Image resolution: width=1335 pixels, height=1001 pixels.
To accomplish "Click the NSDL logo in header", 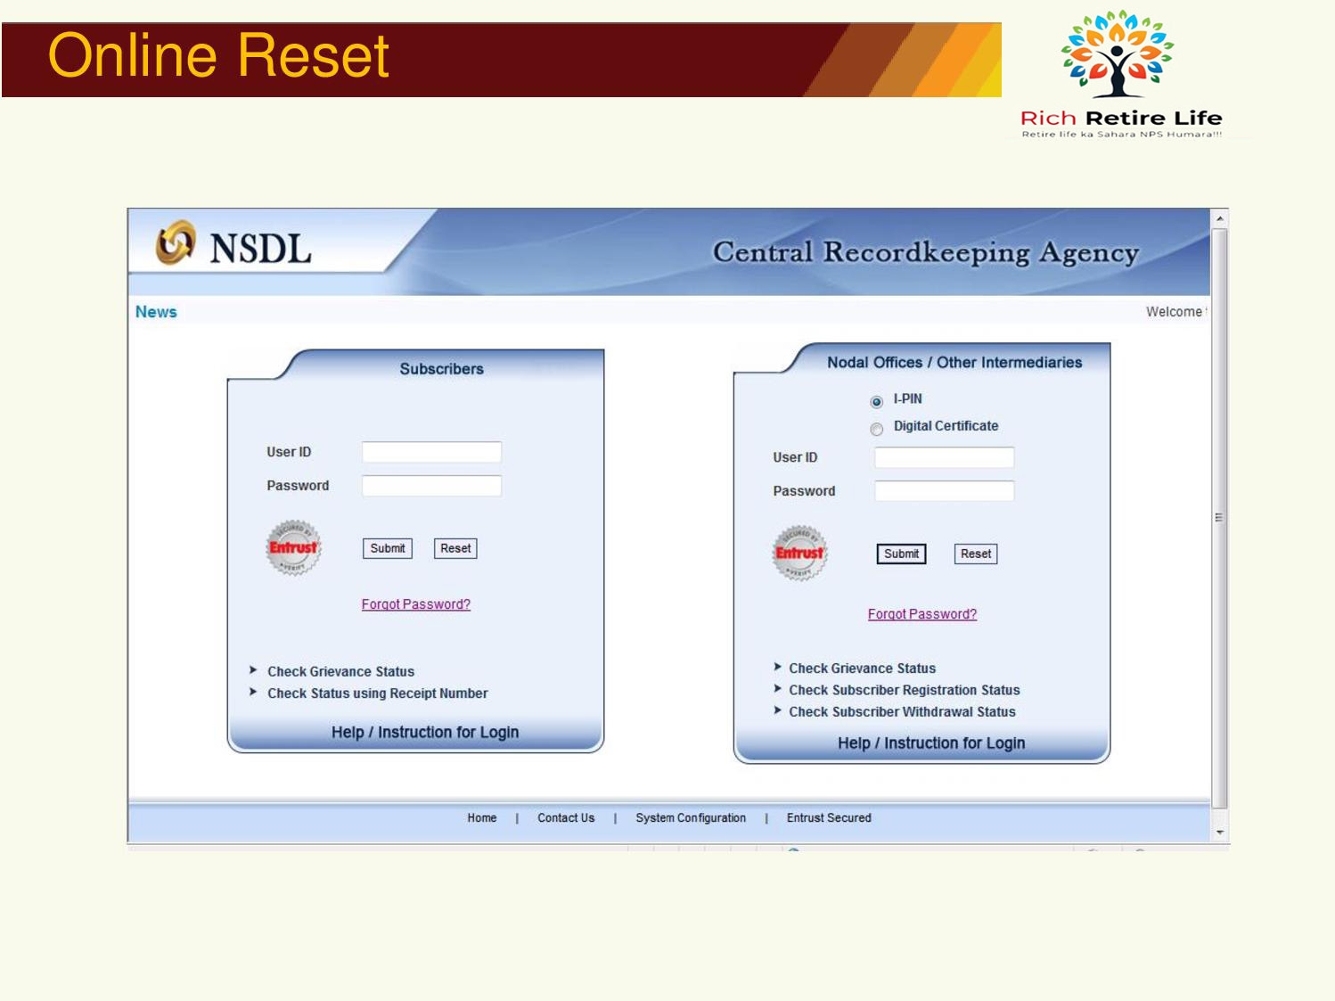I will click(233, 246).
